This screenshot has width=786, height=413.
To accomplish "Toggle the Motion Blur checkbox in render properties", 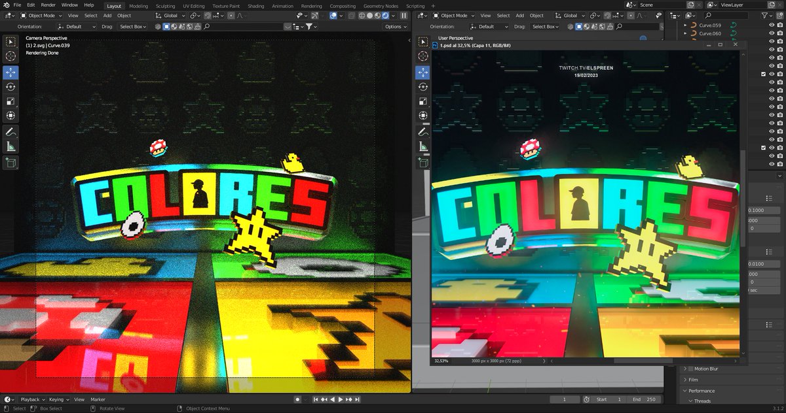I will click(690, 369).
